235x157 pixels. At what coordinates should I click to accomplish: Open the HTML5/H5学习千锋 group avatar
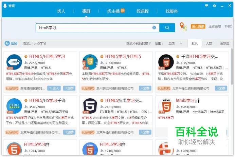click(14, 106)
